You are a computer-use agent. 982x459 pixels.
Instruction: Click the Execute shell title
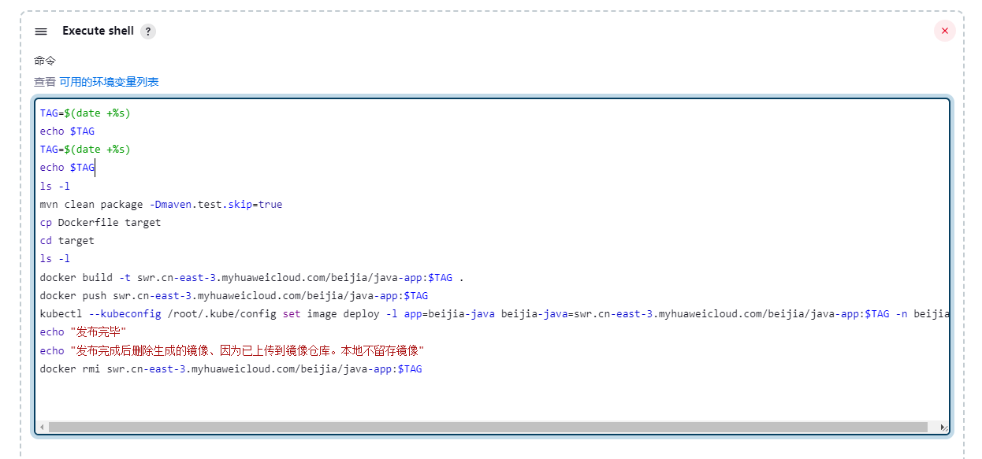[x=98, y=31]
